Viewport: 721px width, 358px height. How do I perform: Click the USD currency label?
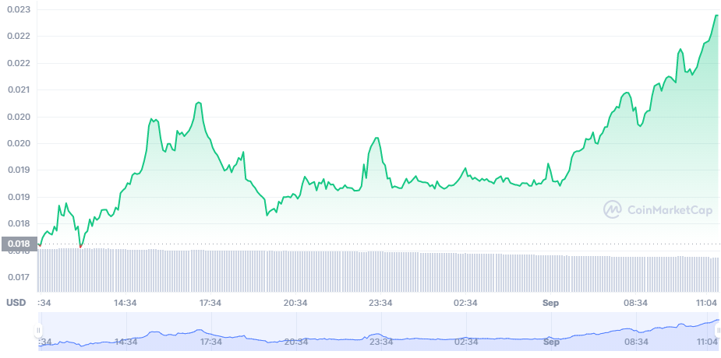[16, 303]
